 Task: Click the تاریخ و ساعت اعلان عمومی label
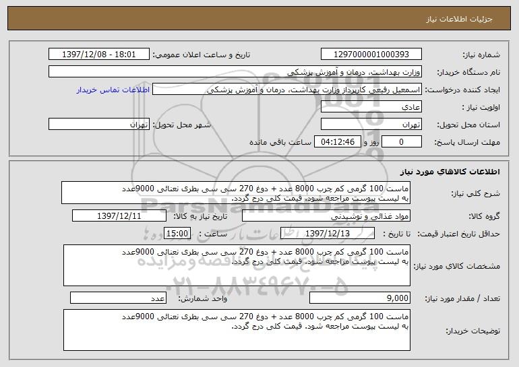[x=202, y=55]
